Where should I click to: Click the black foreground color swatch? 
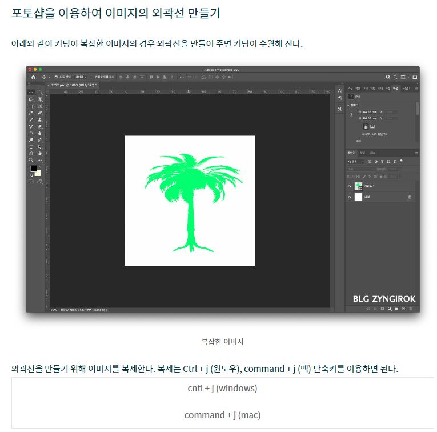click(x=33, y=169)
